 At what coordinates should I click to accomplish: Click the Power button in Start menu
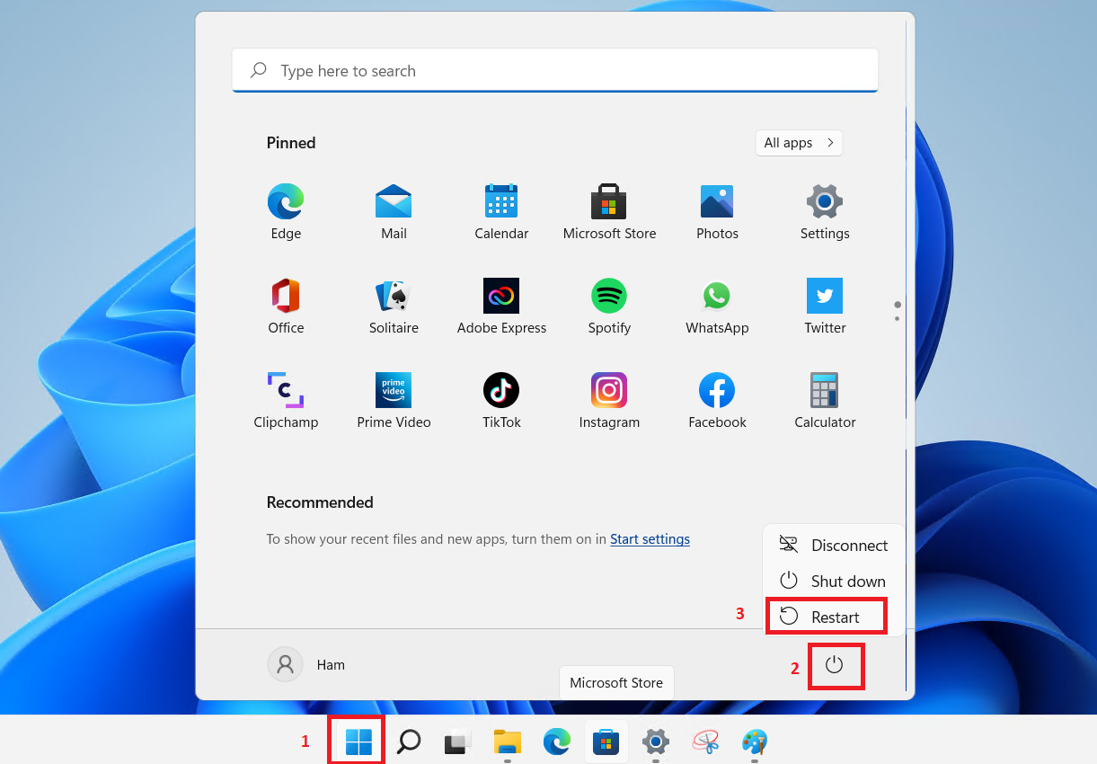pos(835,665)
